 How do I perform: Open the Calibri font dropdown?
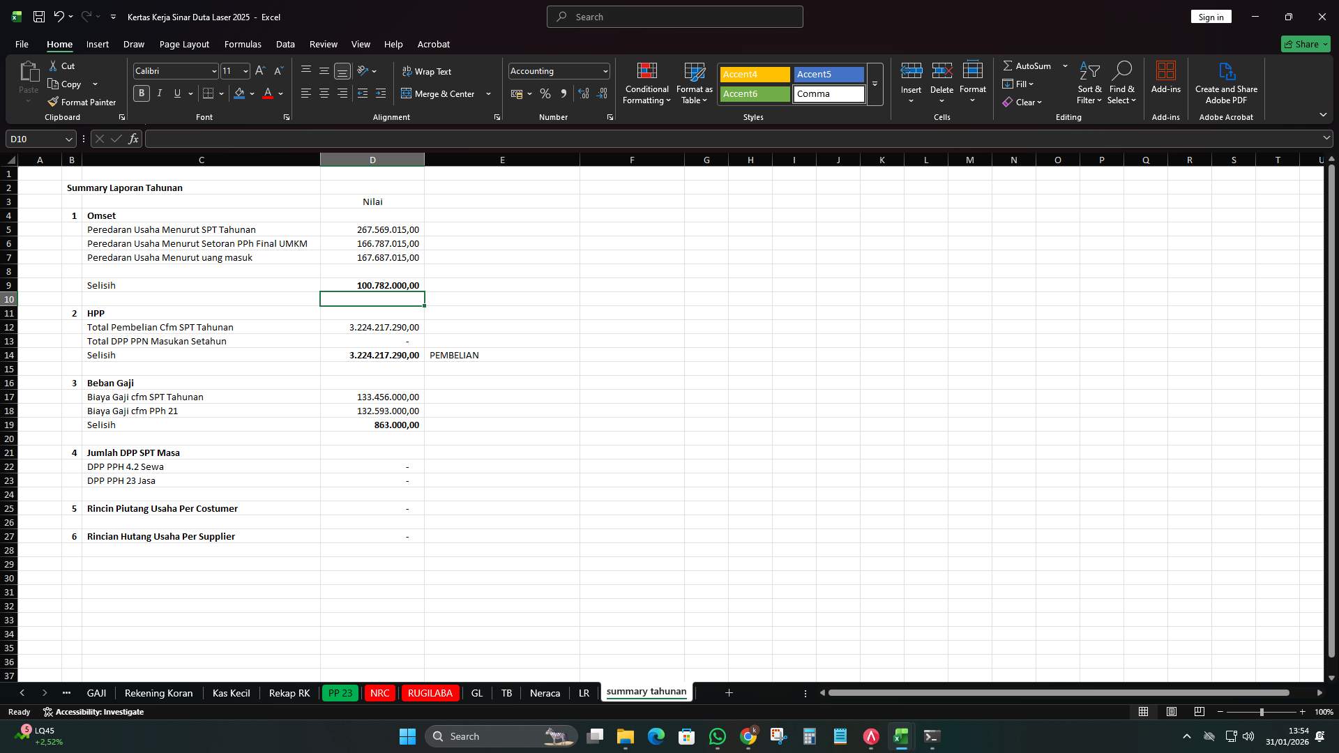(x=213, y=70)
